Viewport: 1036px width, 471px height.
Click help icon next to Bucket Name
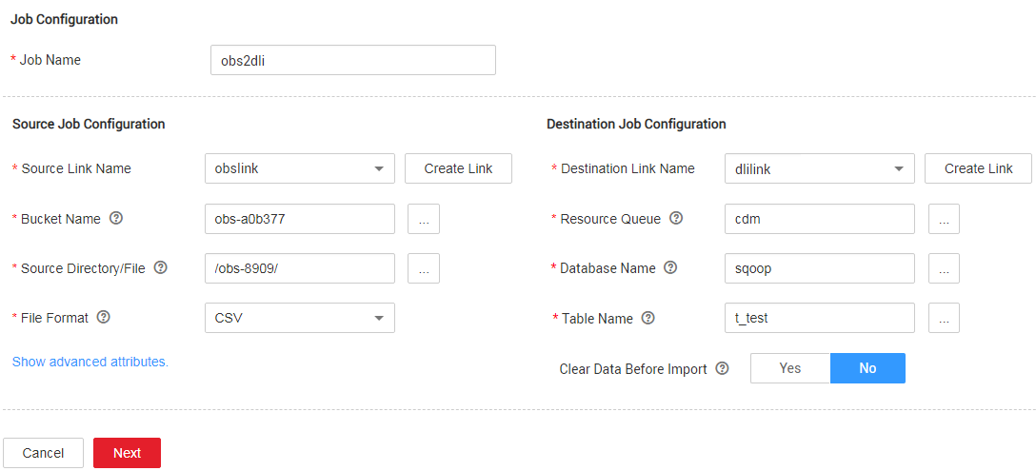(x=116, y=219)
